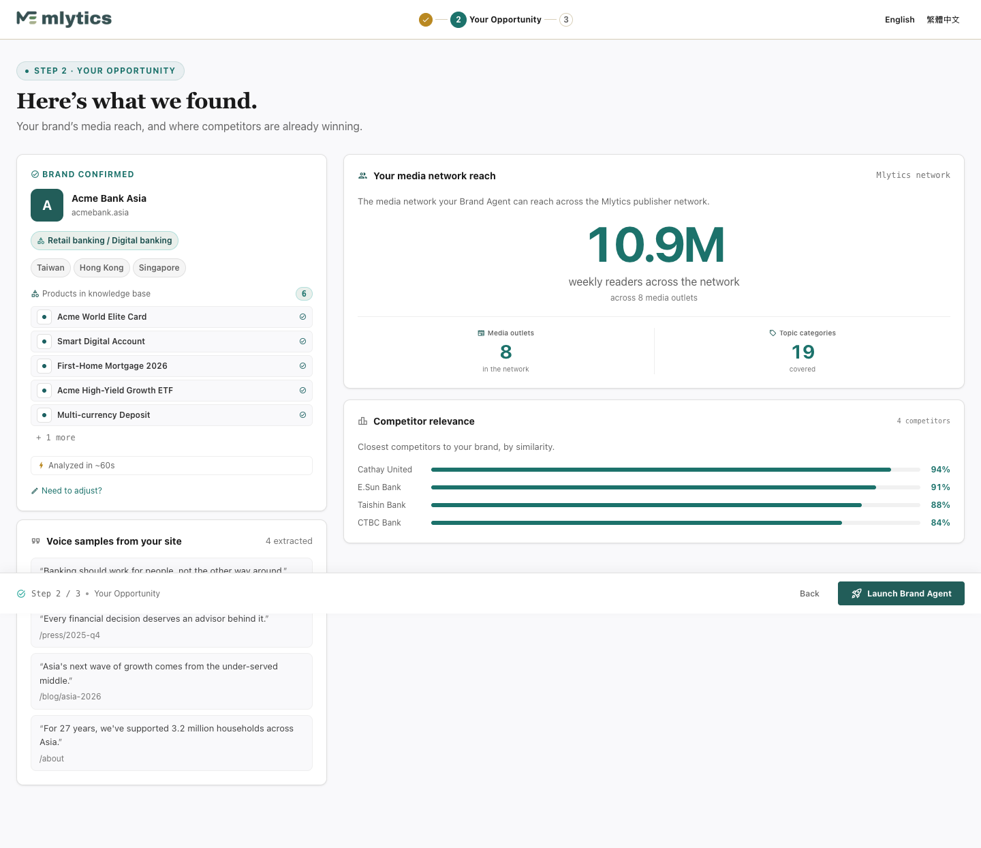Click the Media outlets icon

pos(481,333)
